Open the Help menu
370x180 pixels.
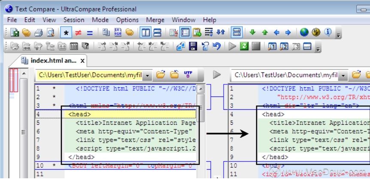[x=209, y=20]
